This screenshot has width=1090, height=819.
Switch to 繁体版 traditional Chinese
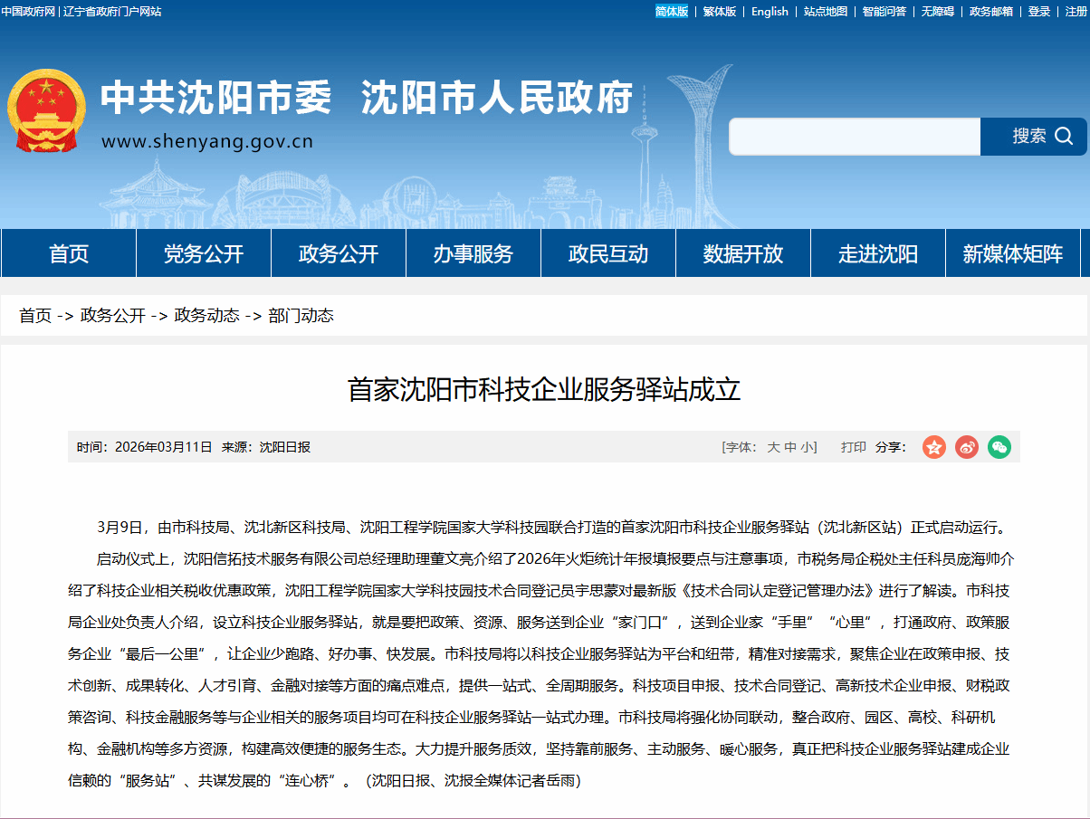pyautogui.click(x=720, y=12)
